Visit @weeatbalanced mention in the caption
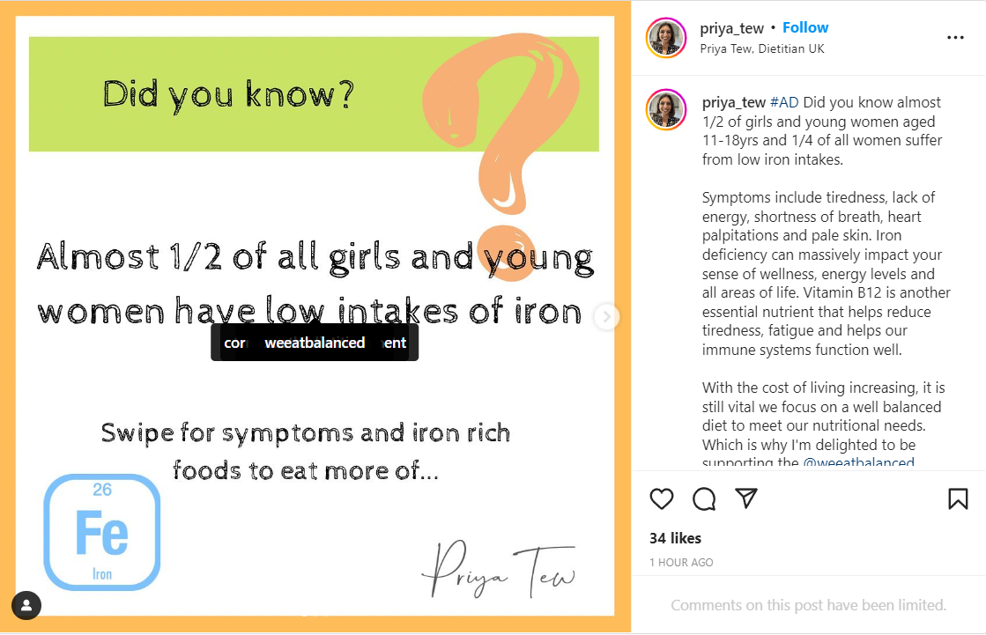 coord(858,462)
